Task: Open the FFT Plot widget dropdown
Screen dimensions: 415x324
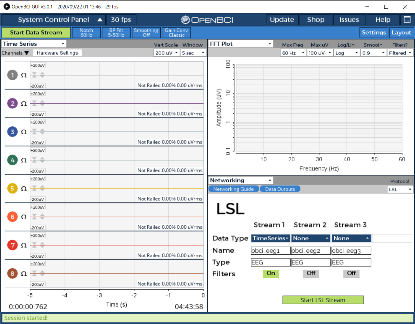Action: [241, 44]
